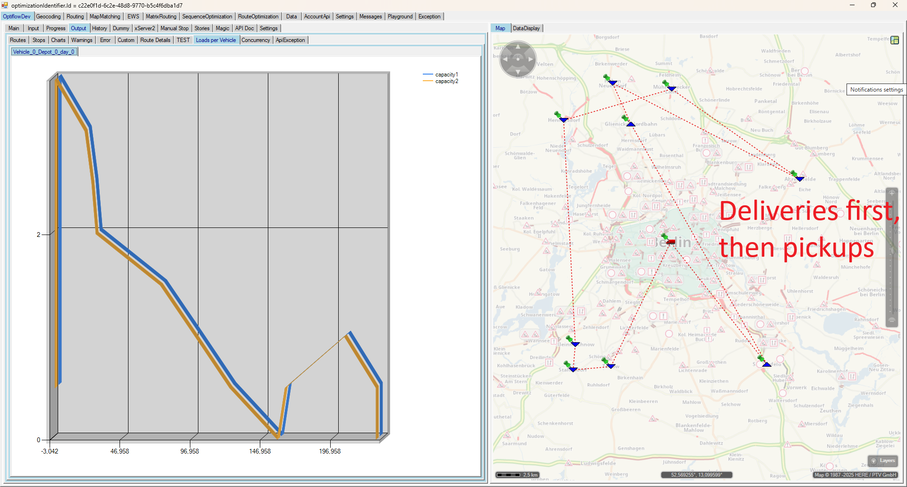907x487 pixels.
Task: Pan the map left with compass arrow
Action: tap(505, 59)
